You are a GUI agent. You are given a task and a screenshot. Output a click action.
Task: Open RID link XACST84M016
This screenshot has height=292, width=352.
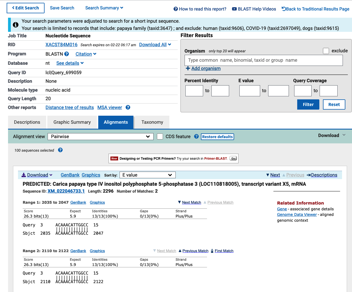point(61,45)
